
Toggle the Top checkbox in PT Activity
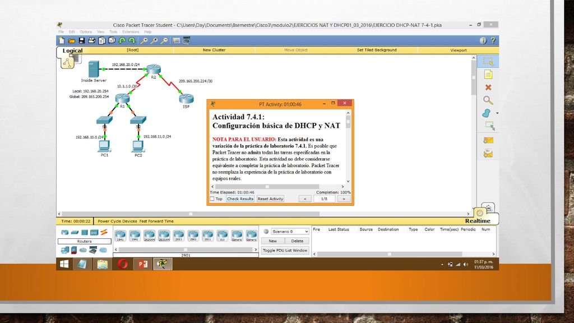[212, 199]
